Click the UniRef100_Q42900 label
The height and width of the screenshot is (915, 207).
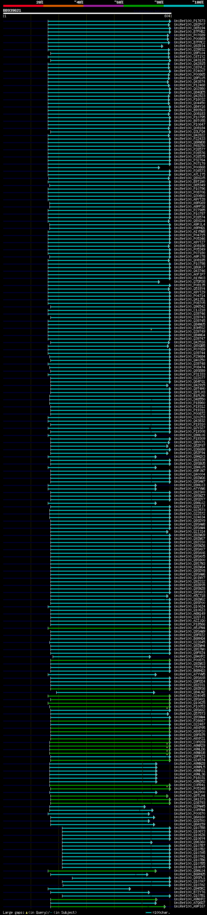point(190,792)
